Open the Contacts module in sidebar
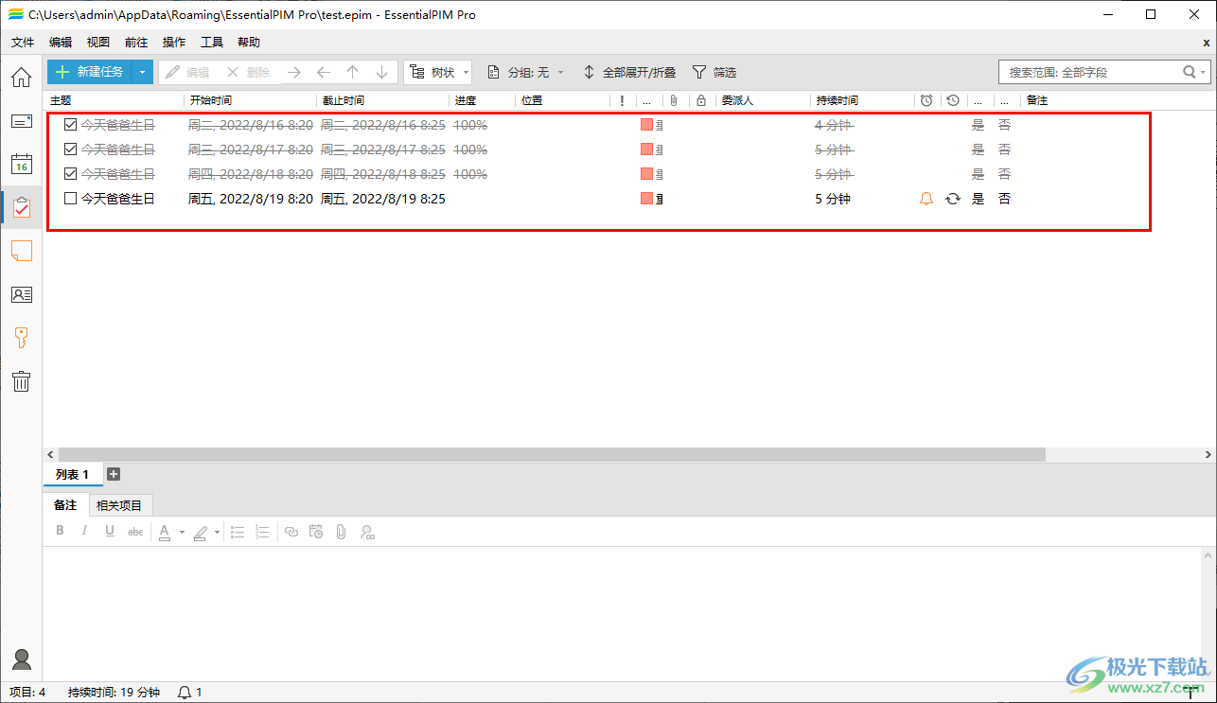Viewport: 1217px width, 703px height. [21, 294]
